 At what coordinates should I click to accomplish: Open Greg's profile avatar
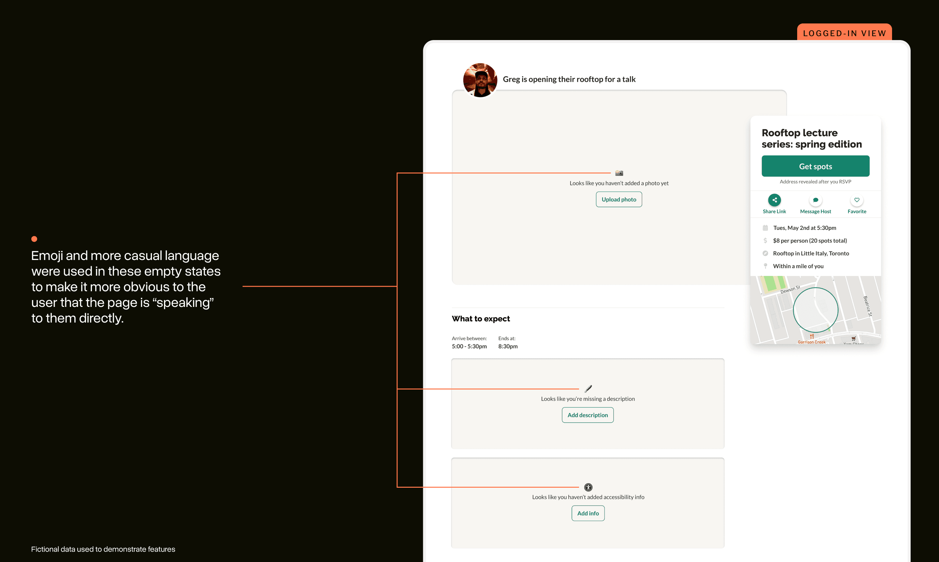pos(480,80)
